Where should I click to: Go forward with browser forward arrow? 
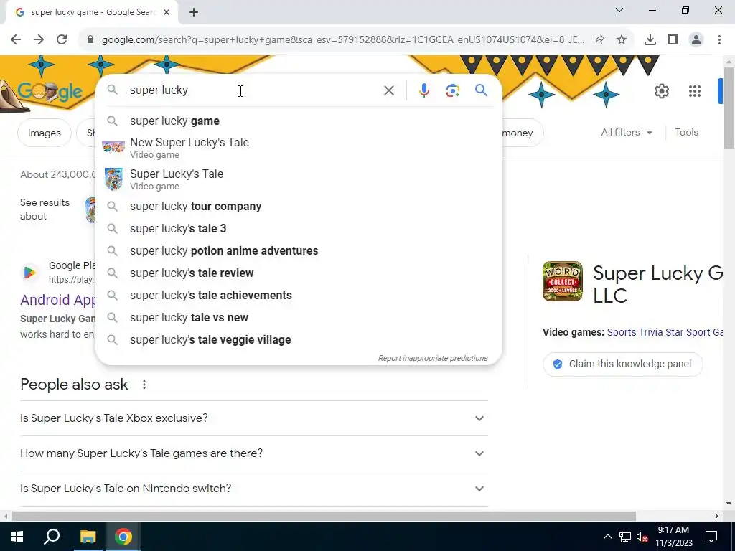39,39
